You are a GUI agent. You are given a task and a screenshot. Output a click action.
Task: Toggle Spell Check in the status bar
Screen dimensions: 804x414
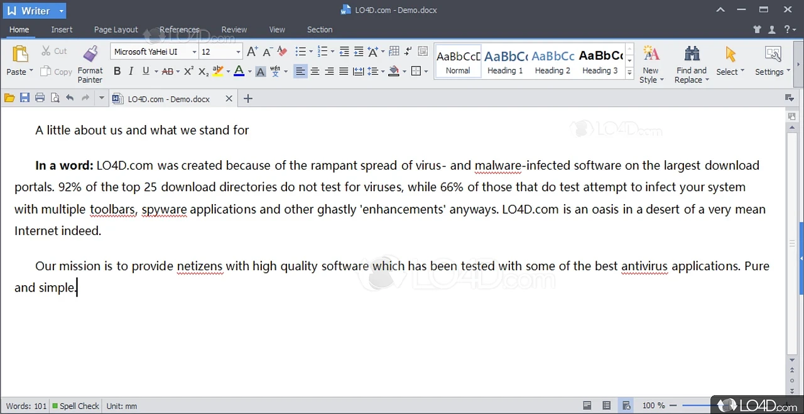(x=75, y=406)
